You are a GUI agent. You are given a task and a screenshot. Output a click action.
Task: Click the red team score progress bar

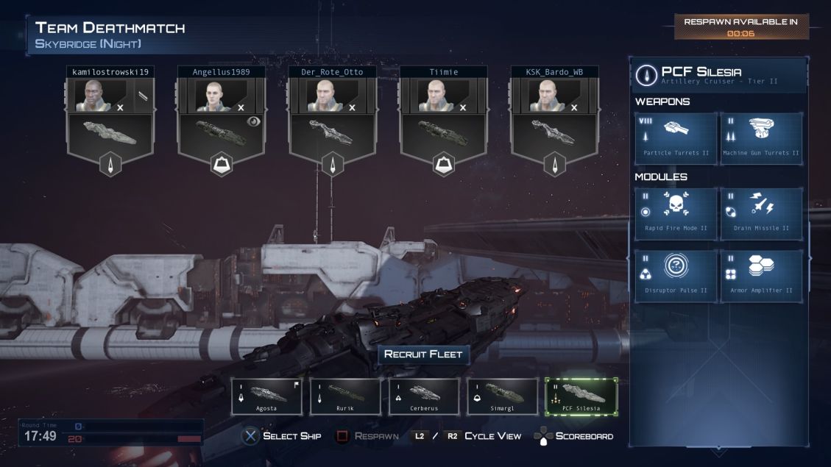click(189, 439)
